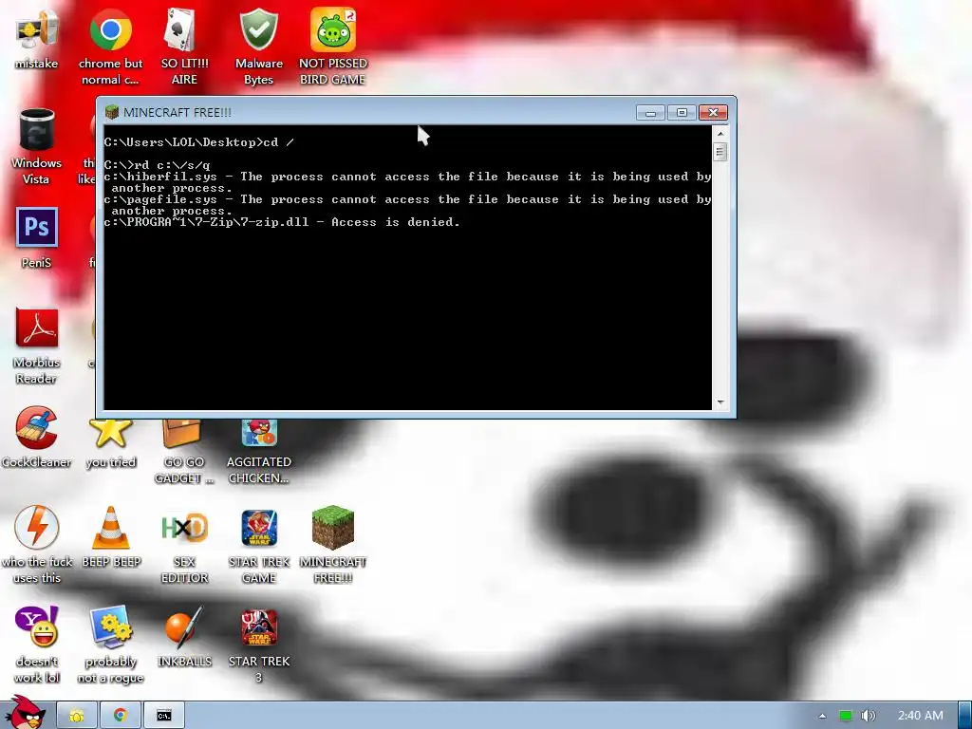Viewport: 972px width, 729px height.
Task: Click the Angry Bird Start button
Action: pyautogui.click(x=25, y=713)
